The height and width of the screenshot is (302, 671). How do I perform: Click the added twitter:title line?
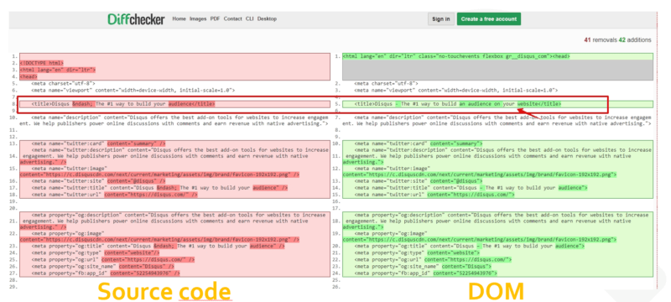[x=471, y=188]
